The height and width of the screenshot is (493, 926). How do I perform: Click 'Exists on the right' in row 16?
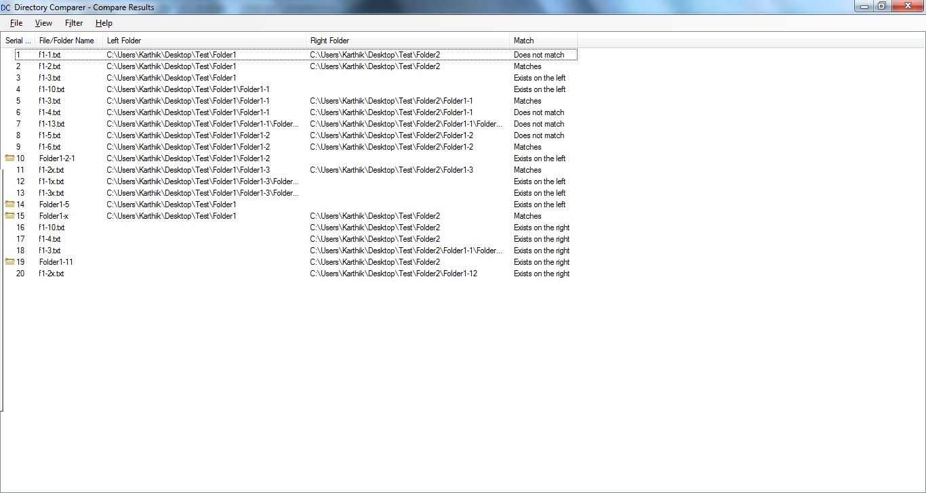[542, 228]
